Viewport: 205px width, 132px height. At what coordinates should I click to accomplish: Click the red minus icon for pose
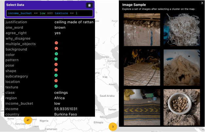(x=56, y=65)
